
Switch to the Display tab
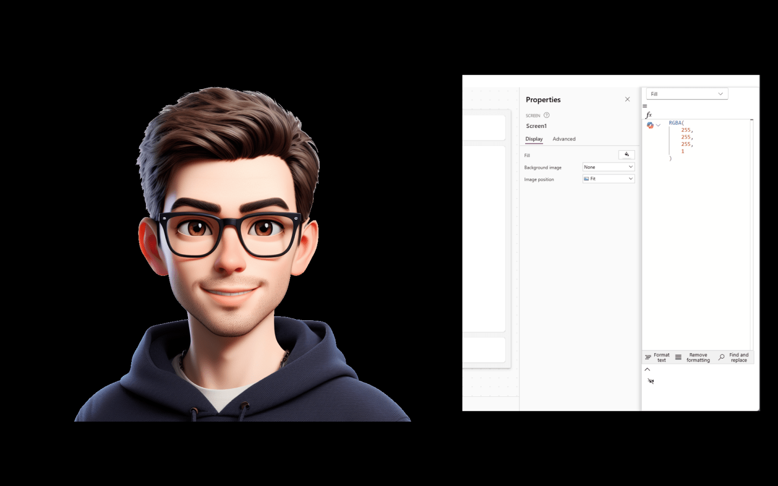tap(534, 139)
